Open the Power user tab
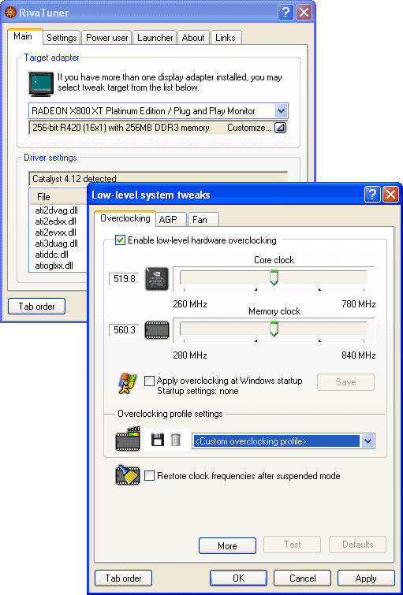 (107, 38)
